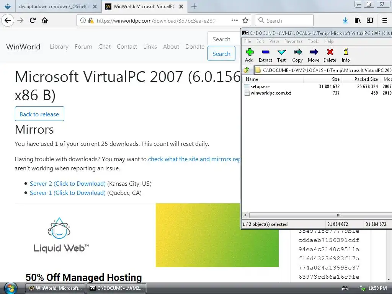Toggle the Firefox sidebar
The height and width of the screenshot is (294, 392).
click(x=370, y=21)
